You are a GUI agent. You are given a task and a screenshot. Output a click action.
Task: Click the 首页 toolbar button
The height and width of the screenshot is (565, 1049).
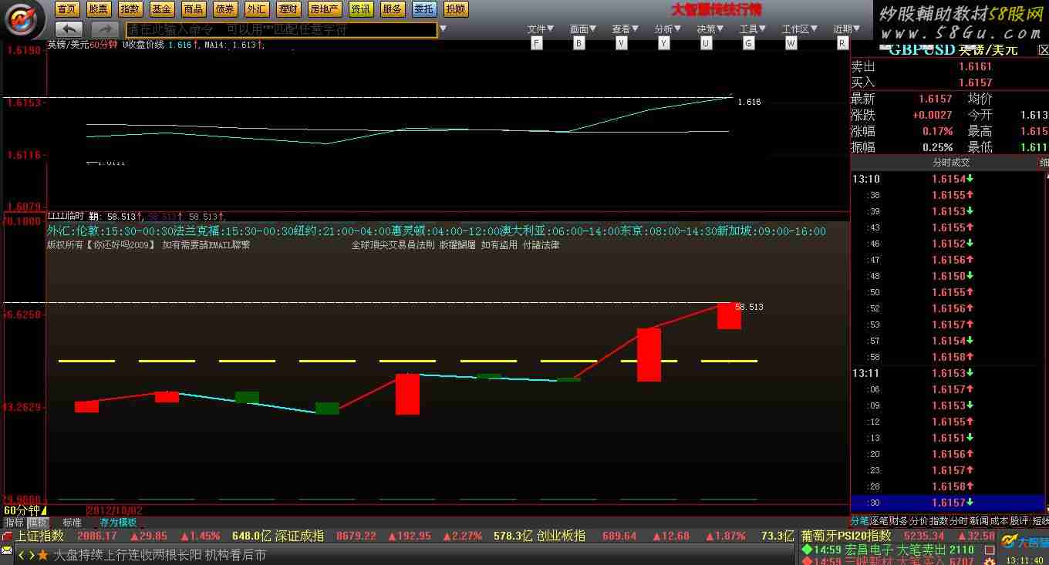(67, 9)
